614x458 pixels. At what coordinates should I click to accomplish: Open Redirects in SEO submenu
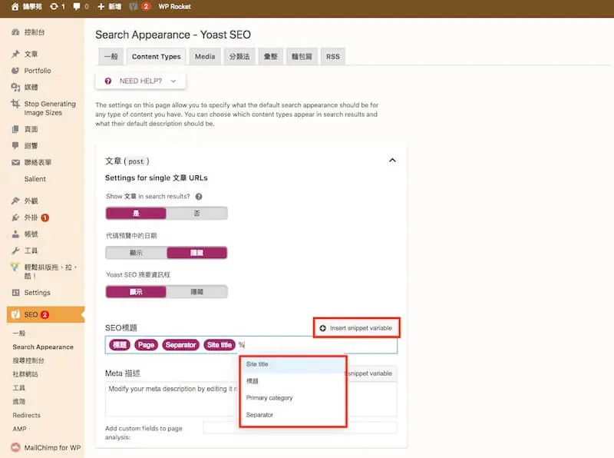coord(26,415)
